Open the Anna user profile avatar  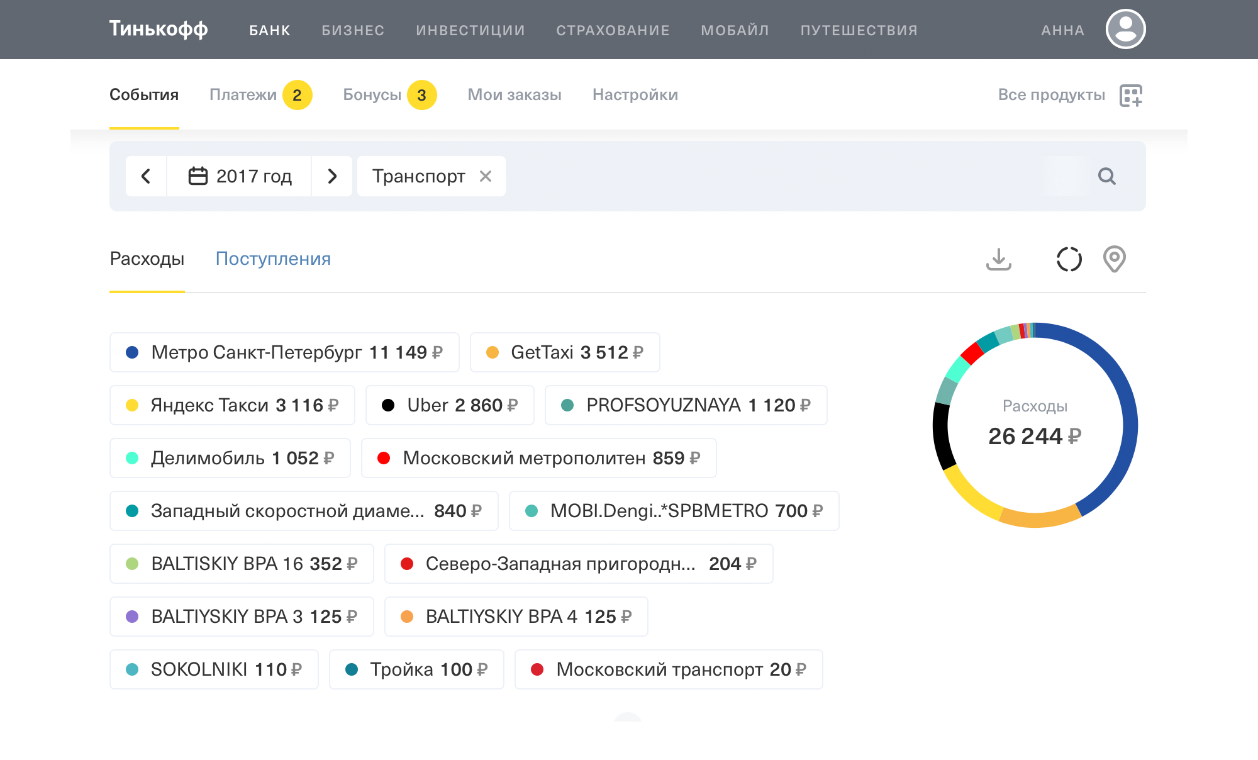1125,29
